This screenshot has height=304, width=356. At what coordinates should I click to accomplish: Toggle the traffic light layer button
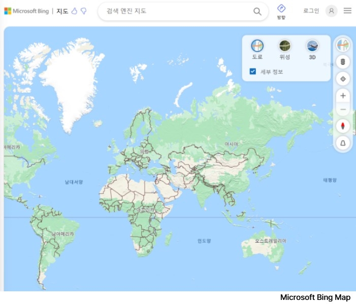343,62
